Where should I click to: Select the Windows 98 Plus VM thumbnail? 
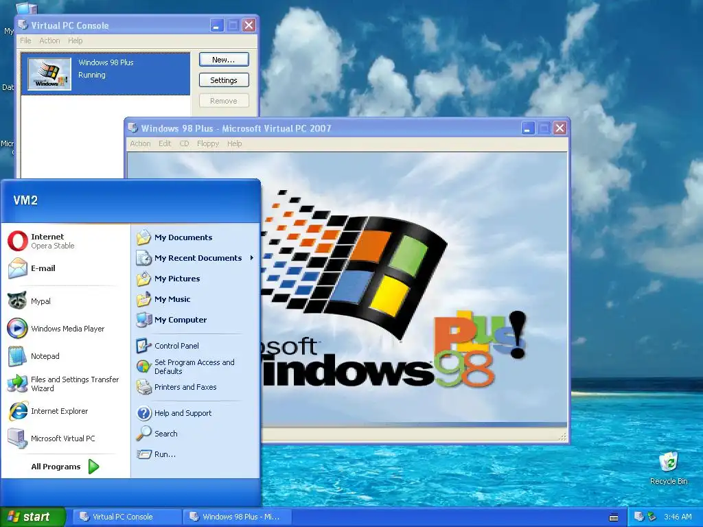point(49,74)
